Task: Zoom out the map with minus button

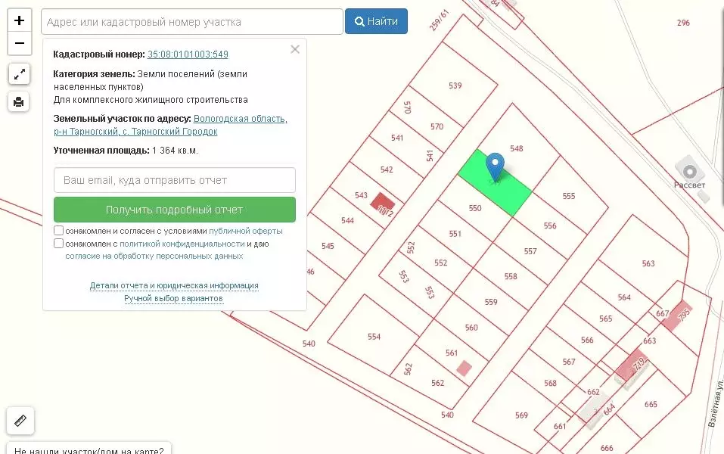Action: (x=20, y=43)
